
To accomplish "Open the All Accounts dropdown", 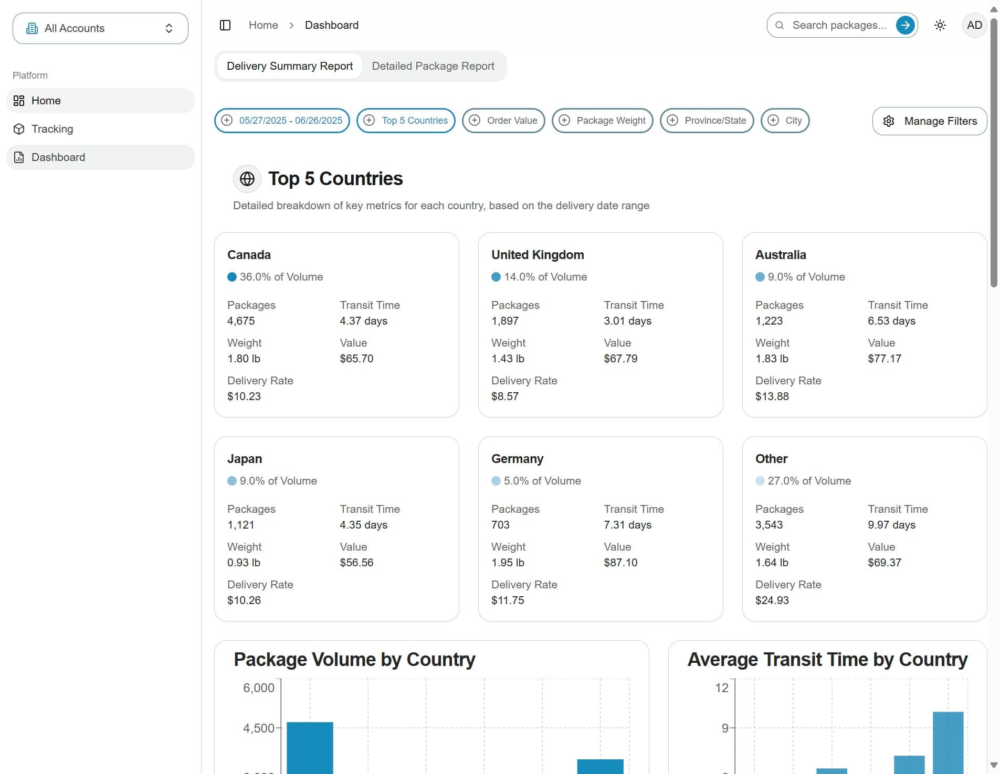I will click(100, 28).
